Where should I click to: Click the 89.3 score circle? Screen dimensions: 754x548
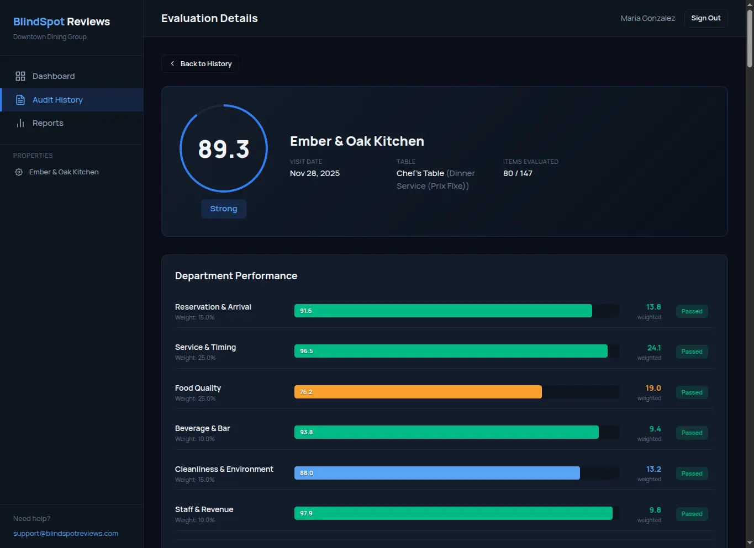223,148
